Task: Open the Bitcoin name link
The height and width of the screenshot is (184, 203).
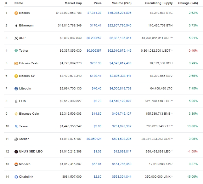Action: pos(24,13)
